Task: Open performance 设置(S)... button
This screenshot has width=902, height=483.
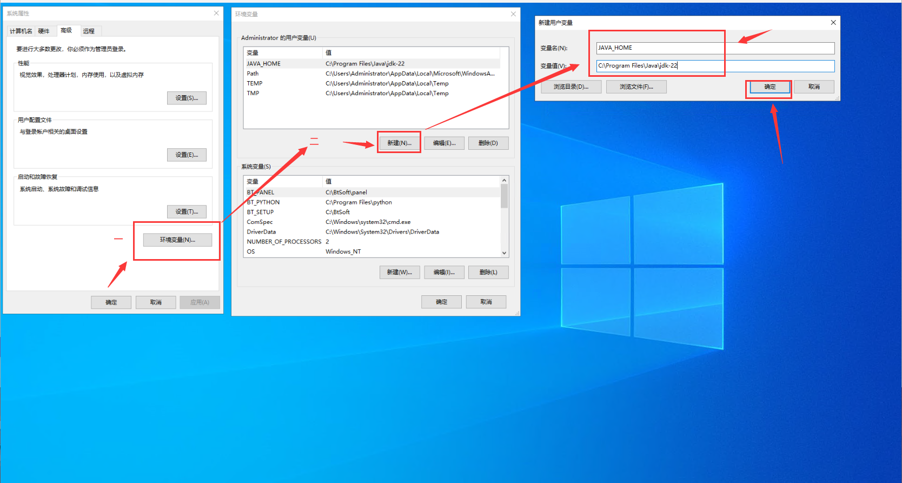Action: tap(187, 98)
